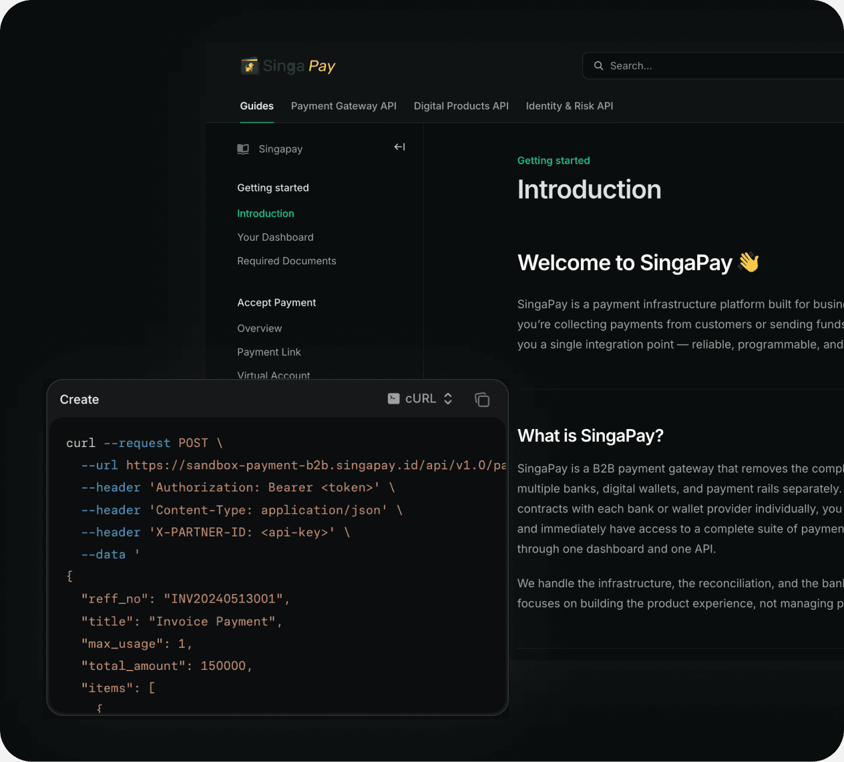The height and width of the screenshot is (762, 844).
Task: Click the Introduction page heading
Action: (x=590, y=189)
